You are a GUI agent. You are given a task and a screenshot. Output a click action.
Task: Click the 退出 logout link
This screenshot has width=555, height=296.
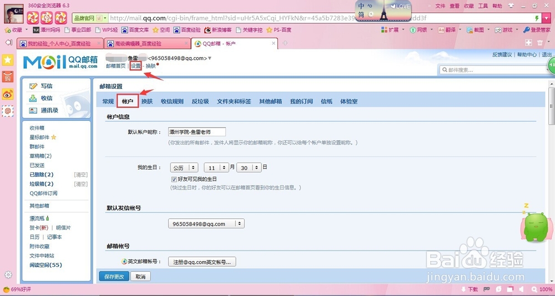(547, 54)
